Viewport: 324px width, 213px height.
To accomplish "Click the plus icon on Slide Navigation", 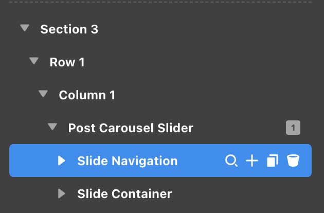I will [x=251, y=161].
